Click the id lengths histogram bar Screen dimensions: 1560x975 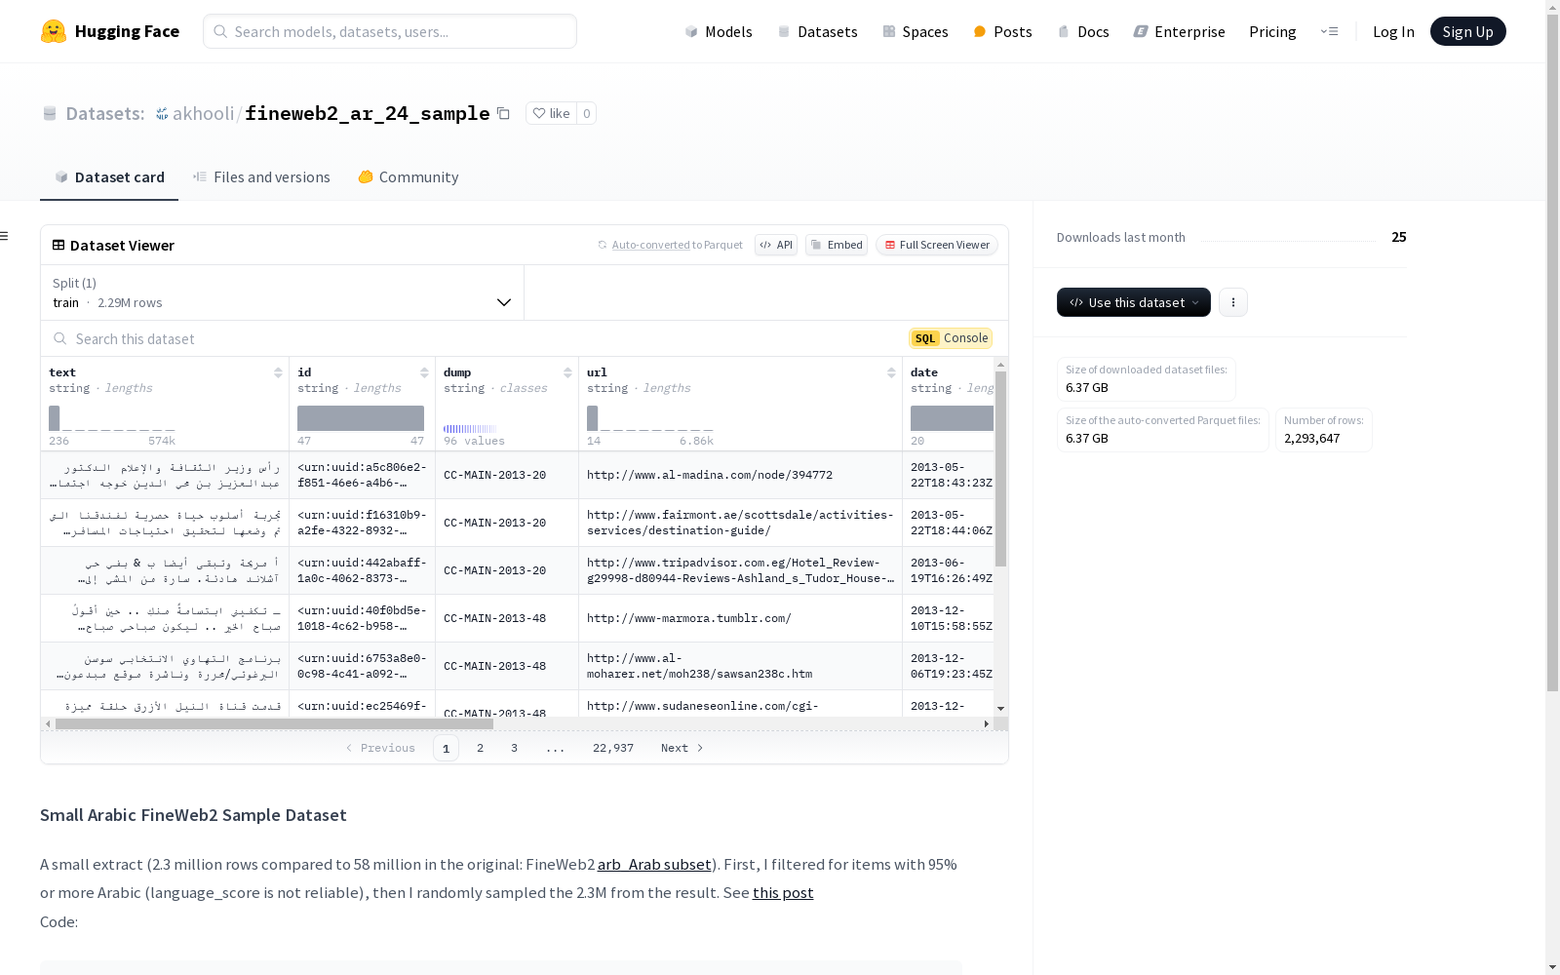(361, 418)
